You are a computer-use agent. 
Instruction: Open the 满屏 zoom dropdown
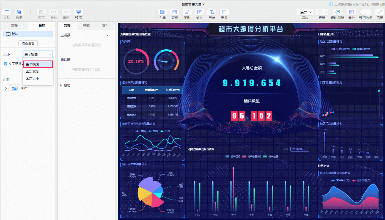tap(305, 12)
